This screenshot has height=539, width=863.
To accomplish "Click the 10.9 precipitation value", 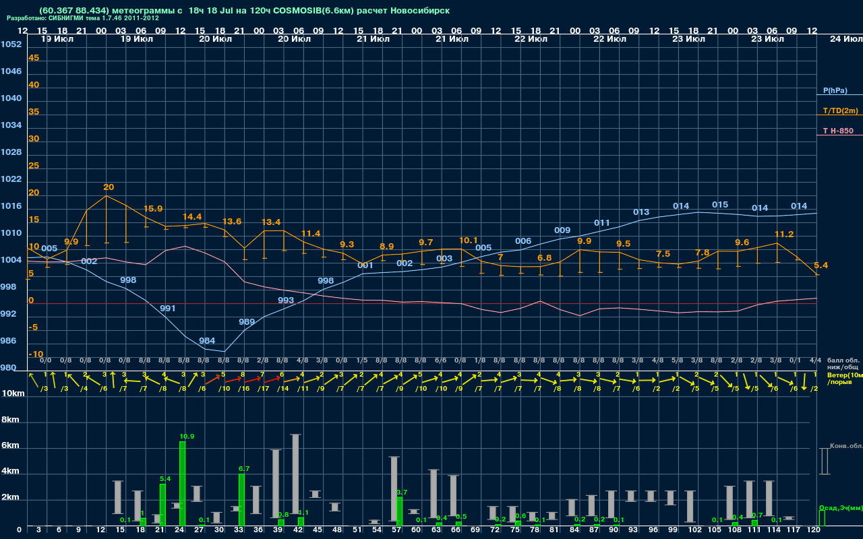I will click(187, 437).
